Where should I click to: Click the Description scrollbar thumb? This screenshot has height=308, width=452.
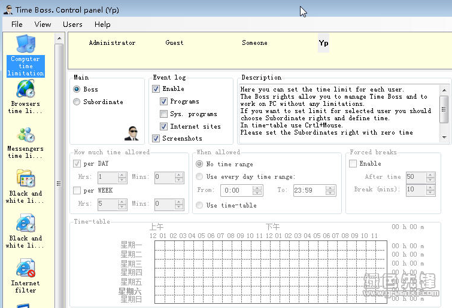(444, 109)
